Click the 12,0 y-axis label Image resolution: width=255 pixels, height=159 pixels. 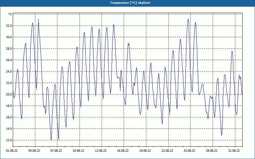[x=9, y=140]
